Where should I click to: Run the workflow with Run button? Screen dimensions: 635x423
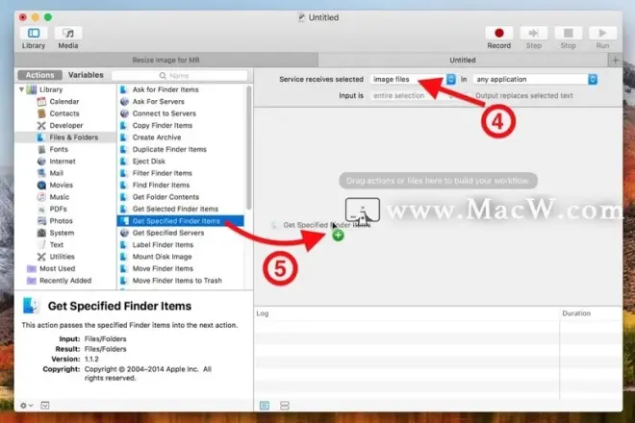(602, 34)
